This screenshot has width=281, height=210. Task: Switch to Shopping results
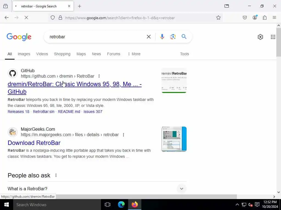coord(62,54)
